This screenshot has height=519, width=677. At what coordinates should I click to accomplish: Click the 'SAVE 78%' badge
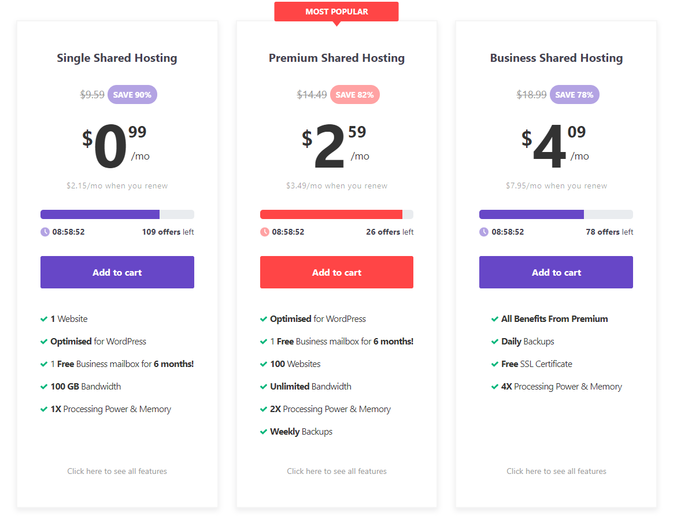(x=574, y=95)
